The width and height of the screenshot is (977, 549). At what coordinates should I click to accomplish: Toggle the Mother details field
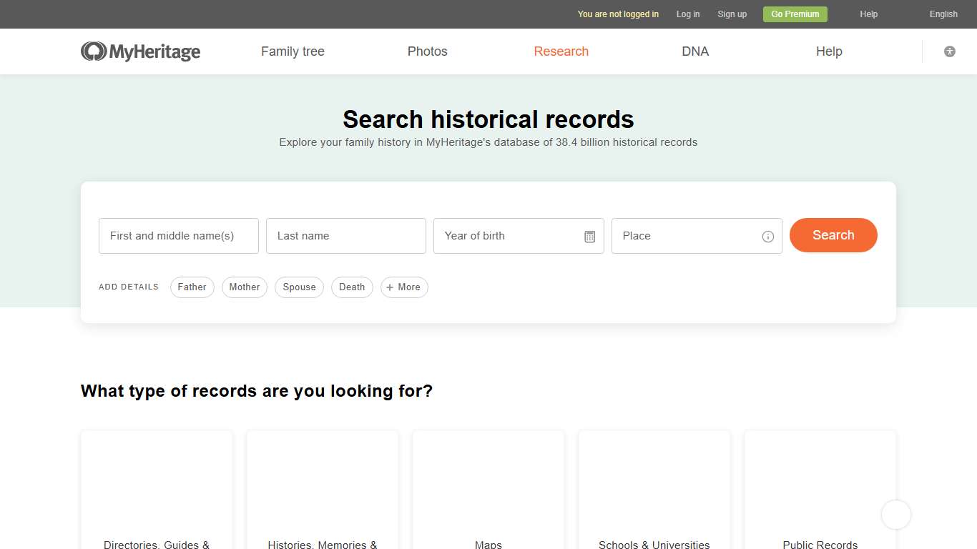(x=244, y=287)
